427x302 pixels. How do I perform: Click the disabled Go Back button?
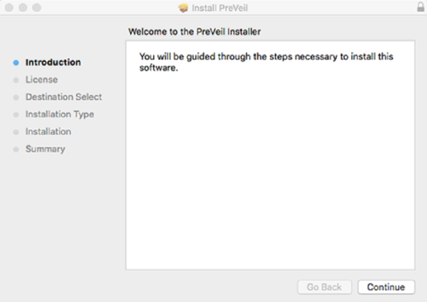(325, 287)
